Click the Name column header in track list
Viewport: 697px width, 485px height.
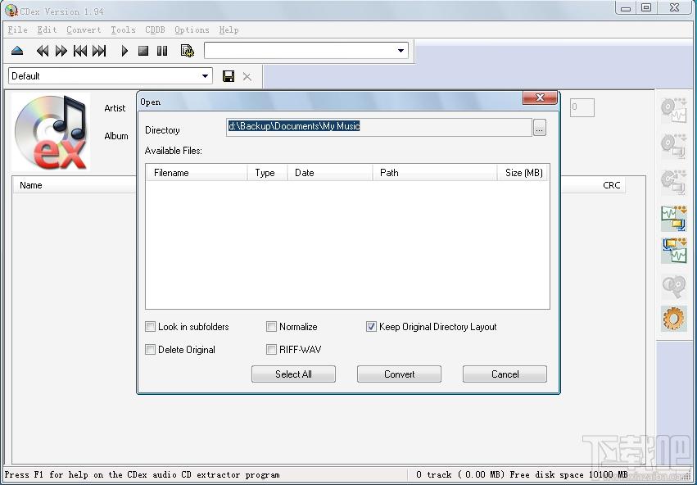point(74,185)
